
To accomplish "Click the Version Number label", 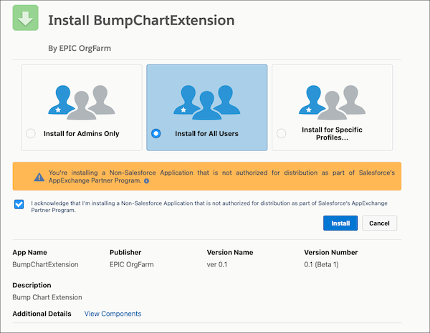I will coord(331,252).
